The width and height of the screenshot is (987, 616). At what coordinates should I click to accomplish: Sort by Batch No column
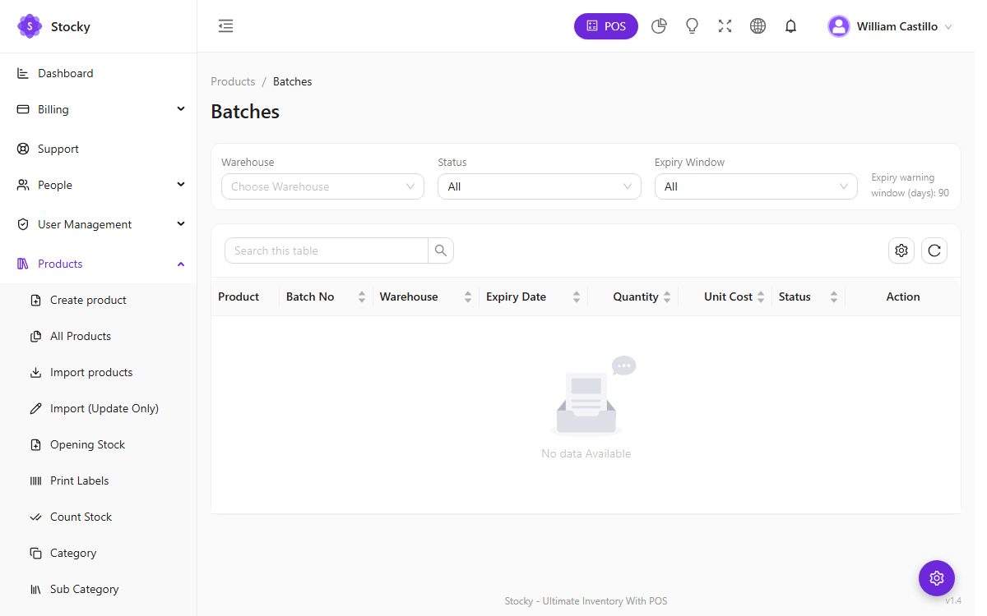pos(326,297)
